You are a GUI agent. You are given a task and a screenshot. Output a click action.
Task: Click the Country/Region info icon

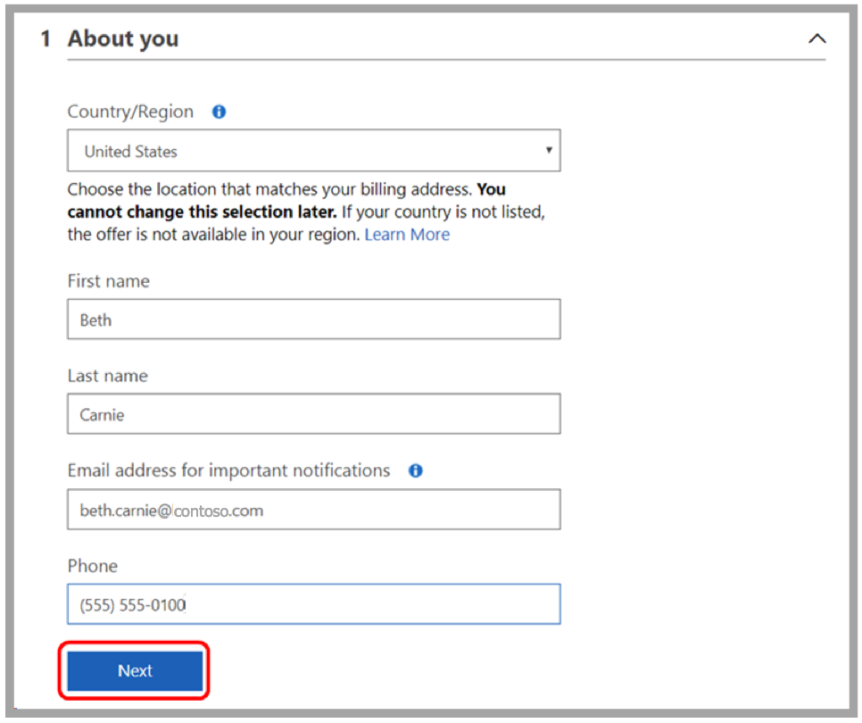(x=219, y=112)
